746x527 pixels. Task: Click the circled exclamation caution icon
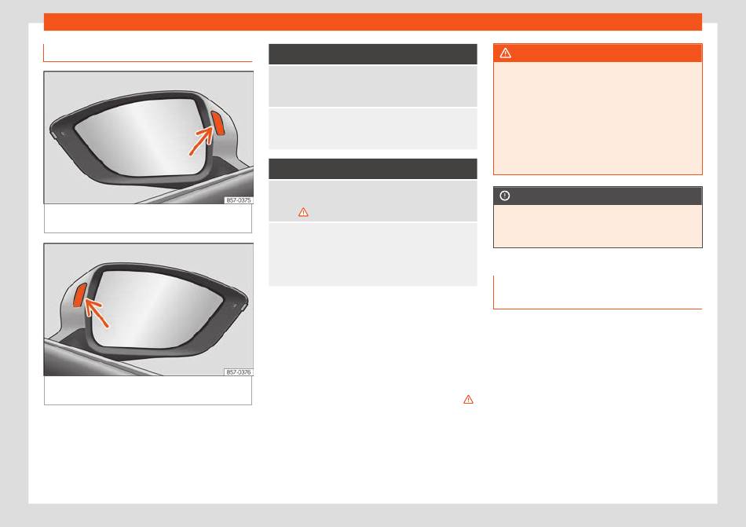coord(505,196)
